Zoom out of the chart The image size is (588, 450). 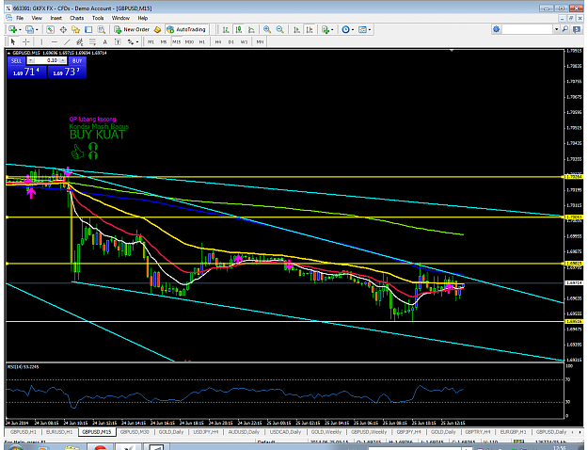point(279,29)
